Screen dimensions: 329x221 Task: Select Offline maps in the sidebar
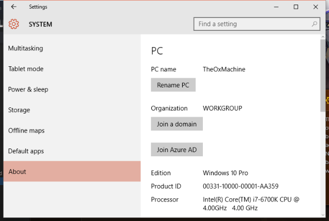26,131
